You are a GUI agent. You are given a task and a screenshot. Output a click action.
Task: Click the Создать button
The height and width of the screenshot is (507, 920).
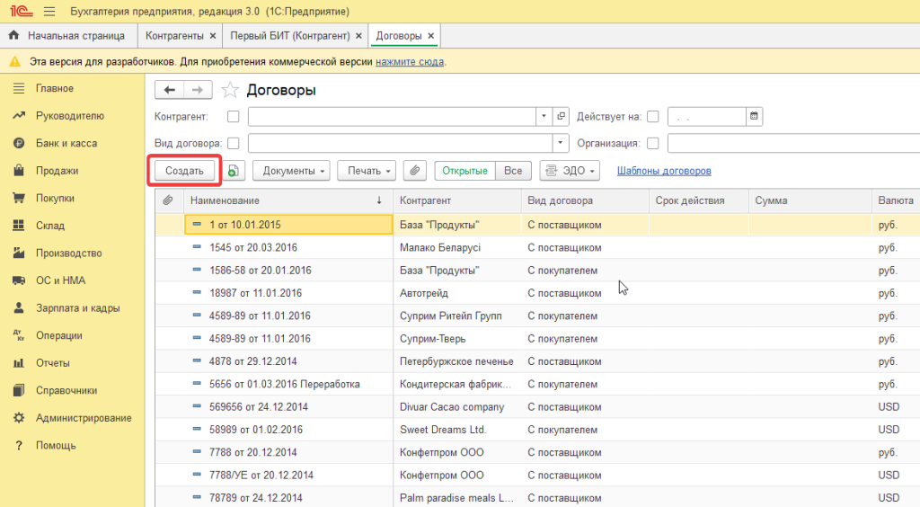click(184, 171)
